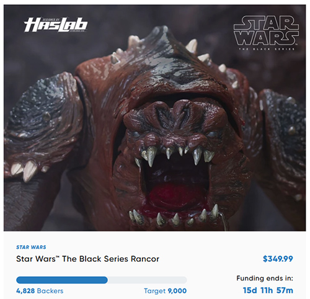
Task: Select the 4,828 Backers count
Action: click(x=40, y=291)
